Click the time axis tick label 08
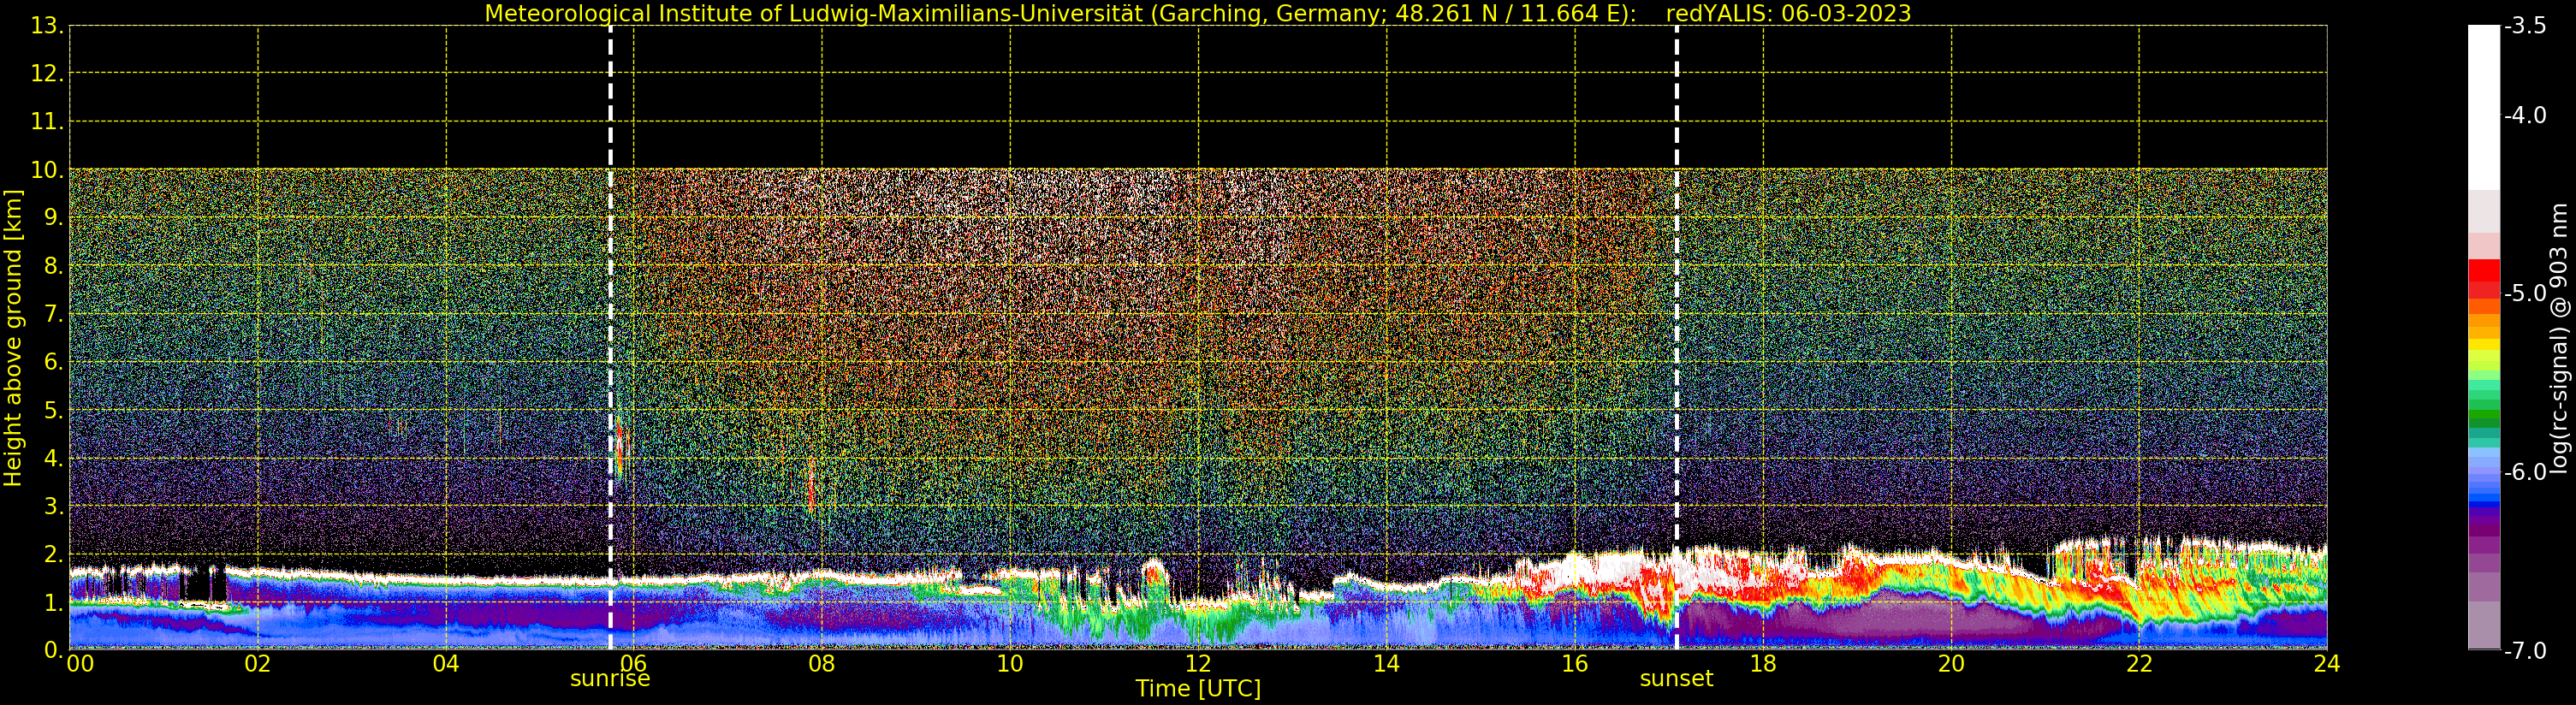 [x=822, y=664]
